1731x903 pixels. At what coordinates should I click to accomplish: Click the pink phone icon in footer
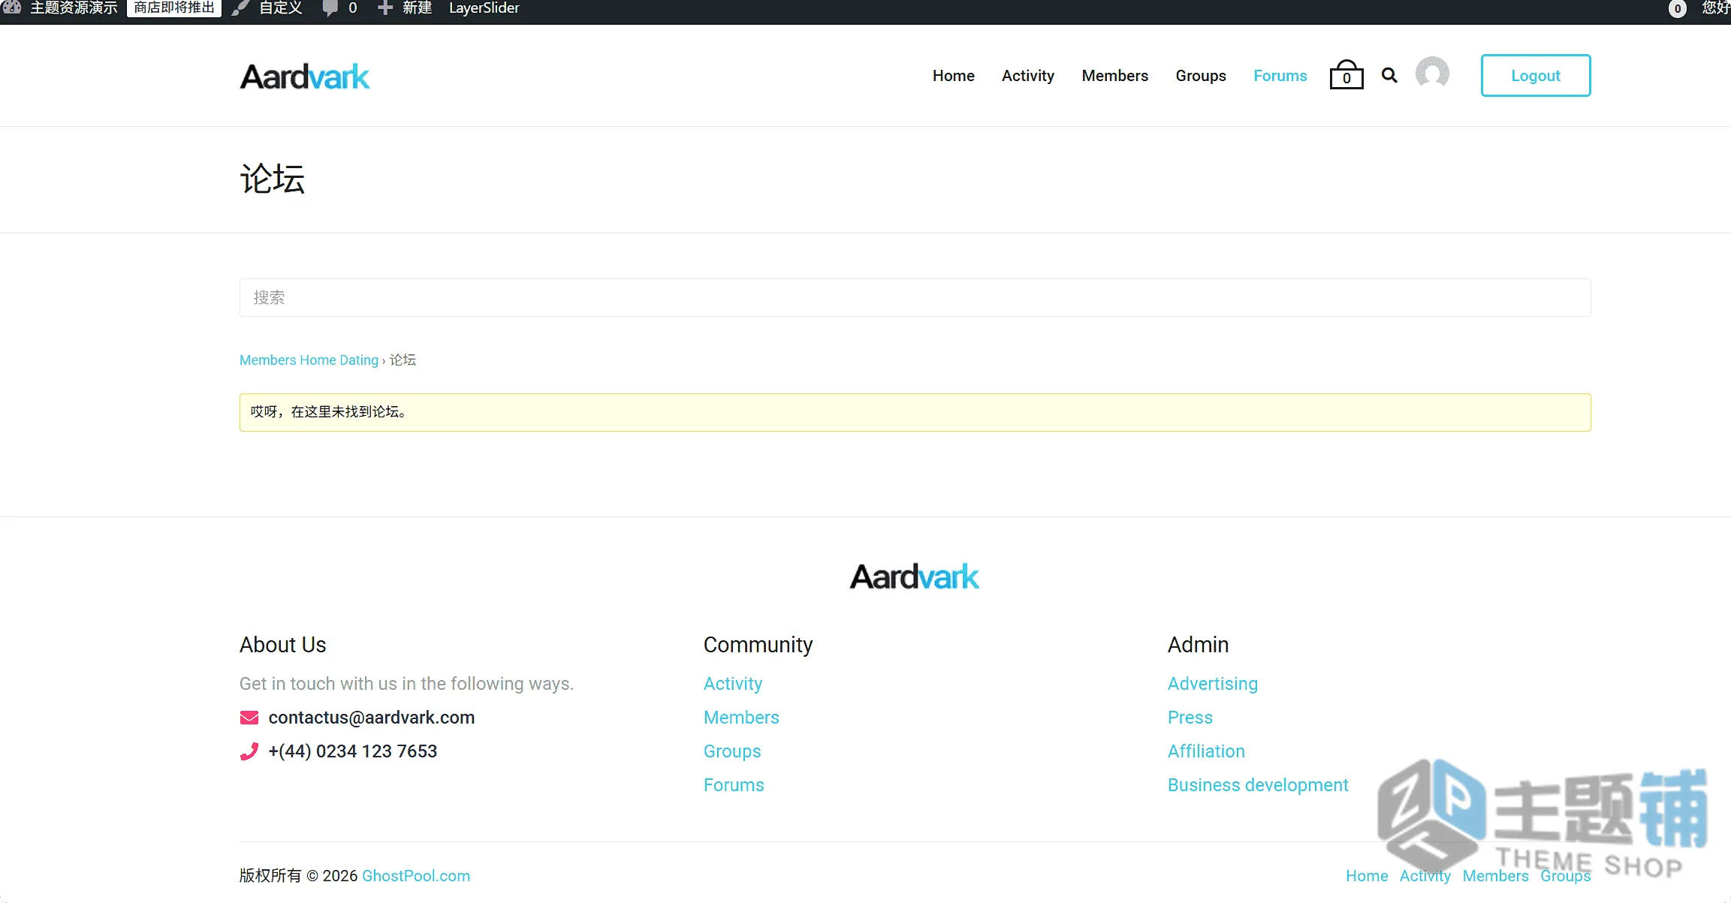249,751
